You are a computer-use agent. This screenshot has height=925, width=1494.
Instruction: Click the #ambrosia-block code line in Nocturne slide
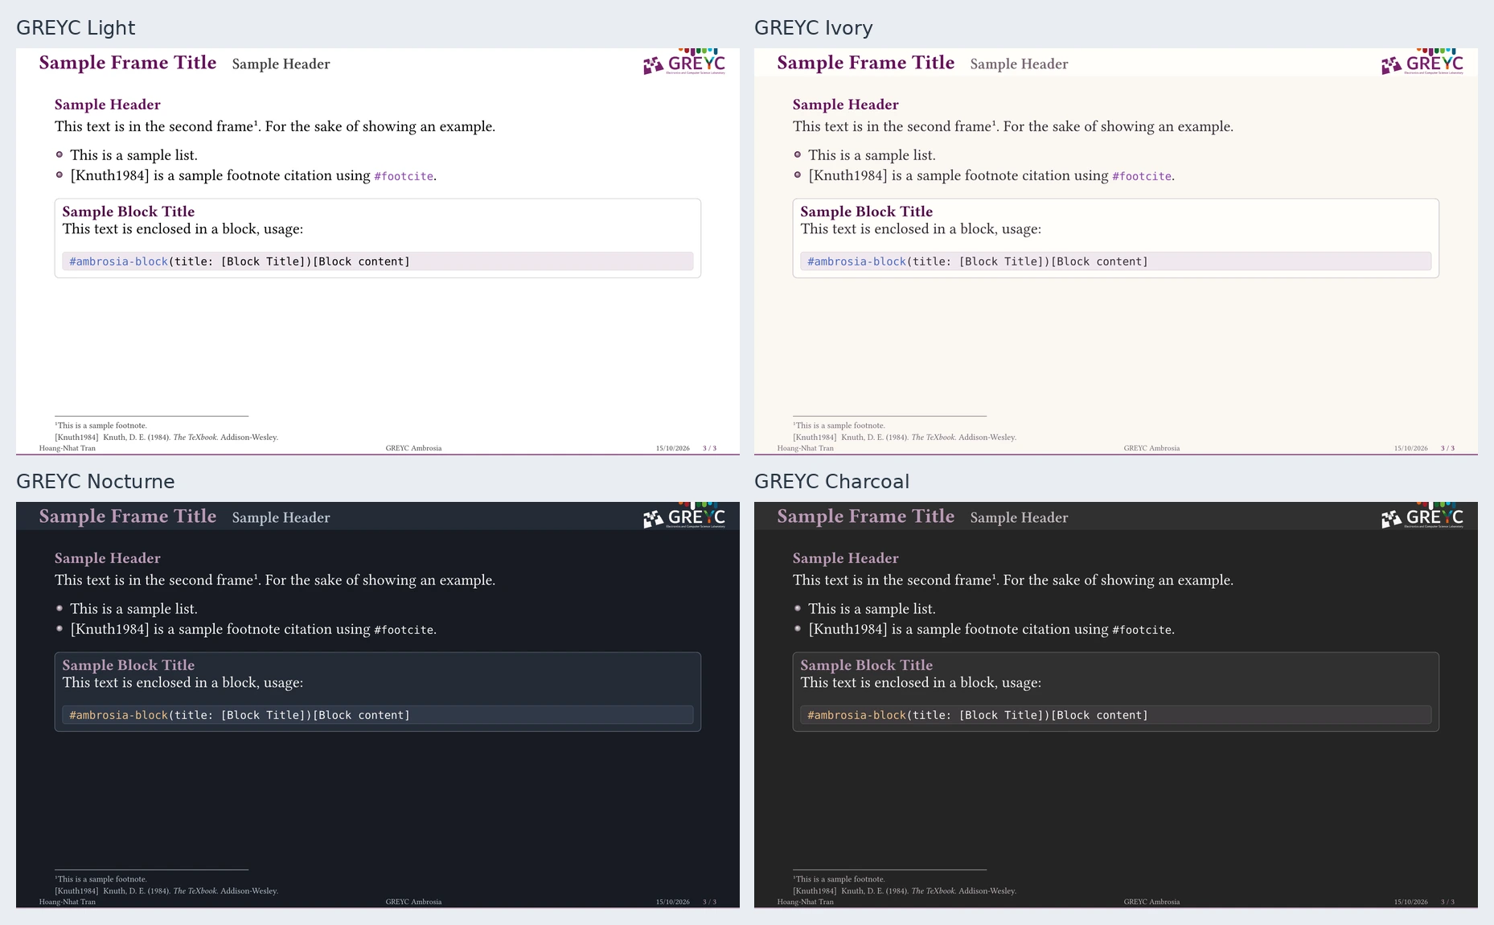click(x=378, y=715)
